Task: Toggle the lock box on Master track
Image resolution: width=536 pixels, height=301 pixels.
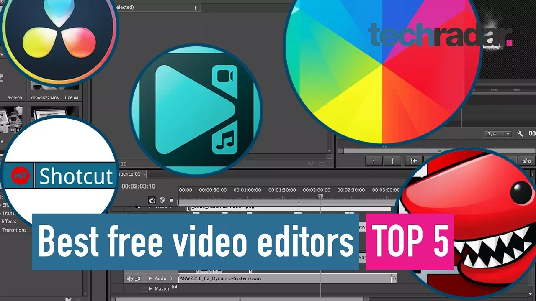Action: pos(145,288)
